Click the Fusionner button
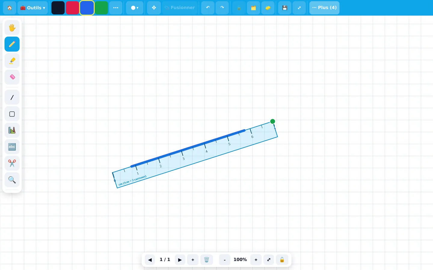 (180, 8)
